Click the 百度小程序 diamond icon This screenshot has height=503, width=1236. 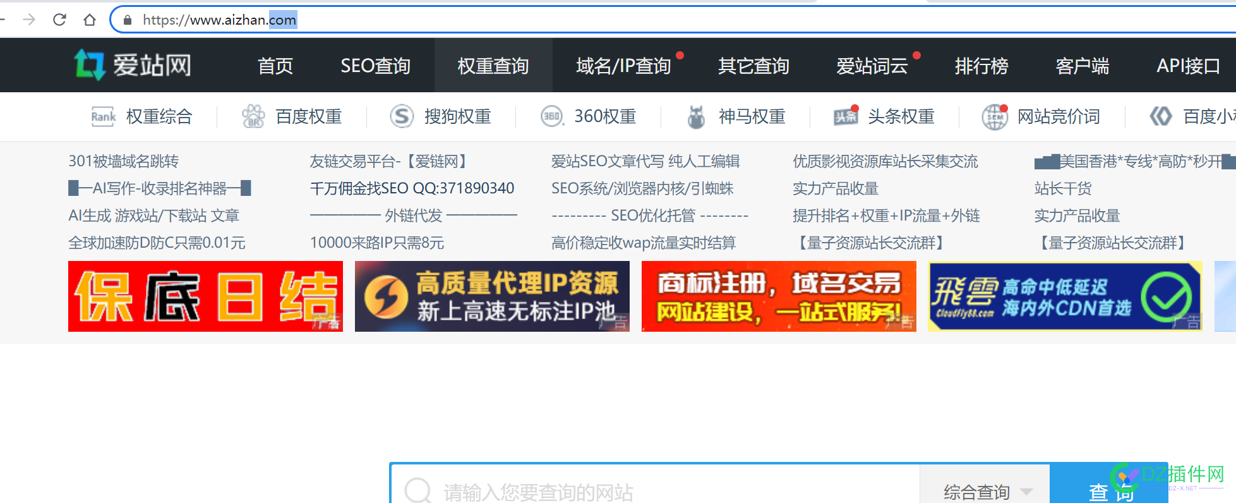click(1161, 116)
